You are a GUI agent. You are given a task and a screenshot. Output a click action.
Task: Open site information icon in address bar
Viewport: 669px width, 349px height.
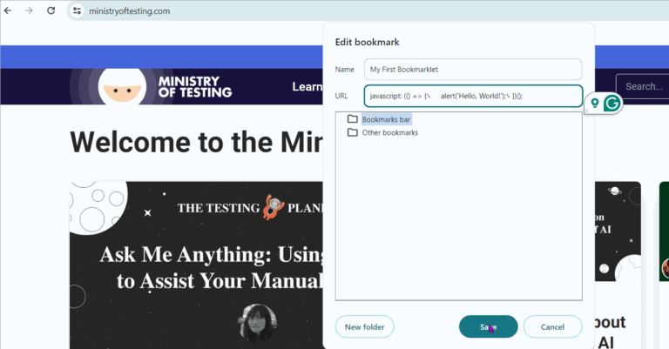point(77,11)
